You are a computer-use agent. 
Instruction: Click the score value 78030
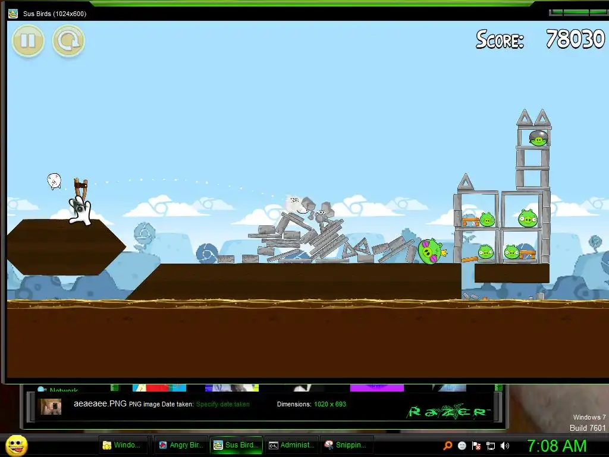[575, 39]
